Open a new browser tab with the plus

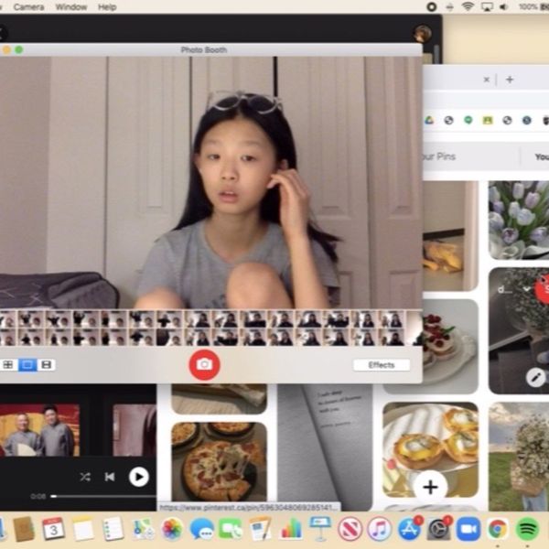[510, 80]
